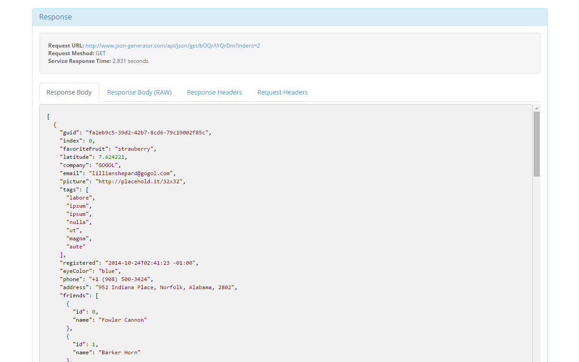Click the tag "labore"
The image size is (579, 362).
click(x=80, y=198)
